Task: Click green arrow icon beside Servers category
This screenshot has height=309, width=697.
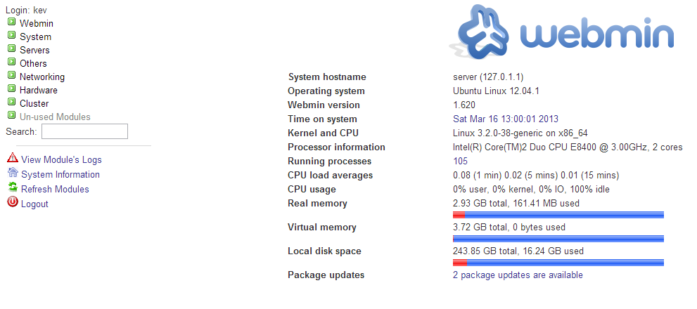Action: click(x=12, y=49)
